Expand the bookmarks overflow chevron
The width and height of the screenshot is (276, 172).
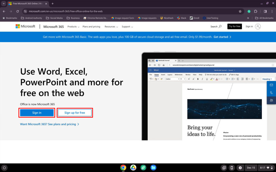pos(248,18)
